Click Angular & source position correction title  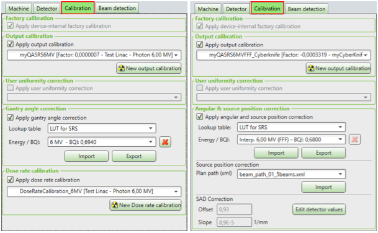point(242,108)
